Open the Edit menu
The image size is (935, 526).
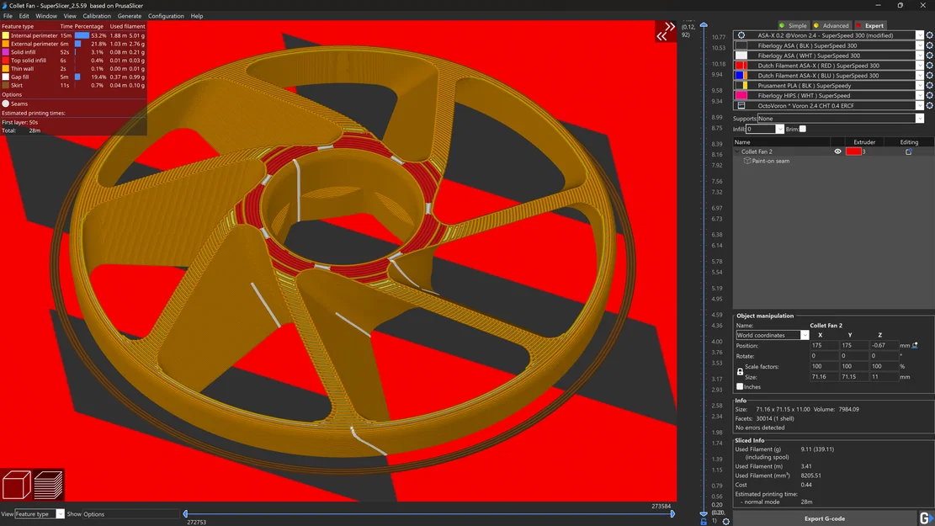click(24, 16)
